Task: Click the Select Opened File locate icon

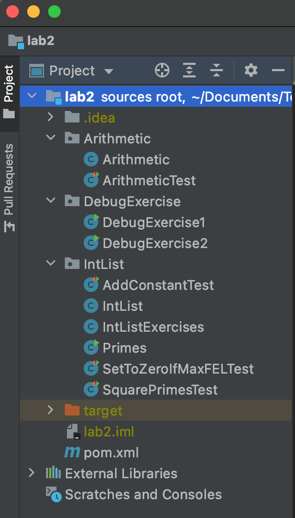Action: pyautogui.click(x=162, y=71)
